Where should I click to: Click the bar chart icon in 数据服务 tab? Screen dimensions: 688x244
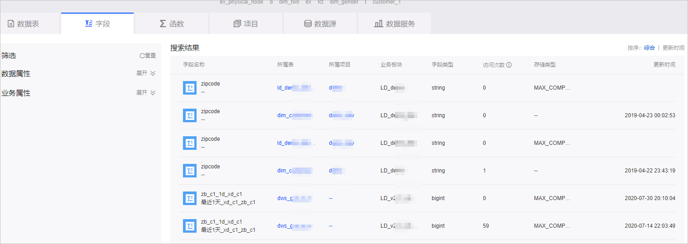coord(378,24)
